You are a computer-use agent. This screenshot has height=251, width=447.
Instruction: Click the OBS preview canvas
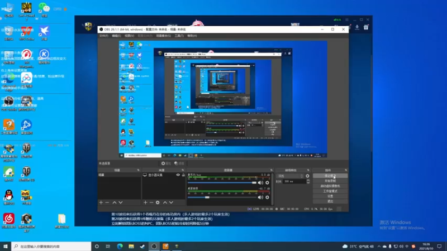pos(223,99)
